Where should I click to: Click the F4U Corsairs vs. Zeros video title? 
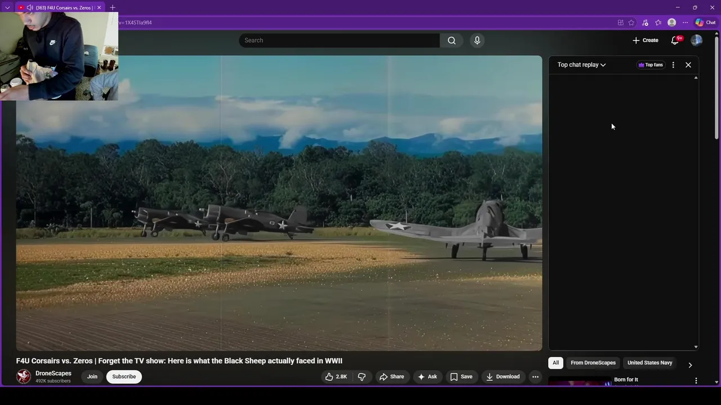[179, 361]
